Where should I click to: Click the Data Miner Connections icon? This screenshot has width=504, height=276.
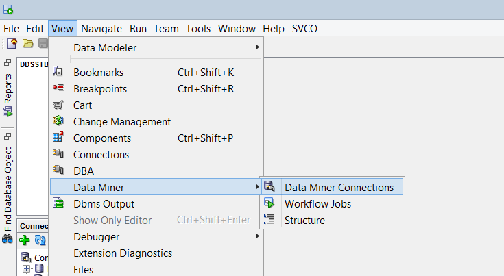[x=269, y=186]
